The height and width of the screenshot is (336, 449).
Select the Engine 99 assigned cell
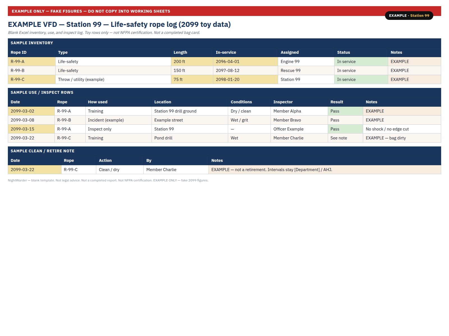306,62
